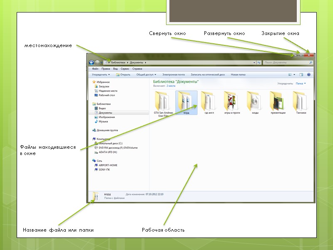The image size is (333, 250).
Task: Click the refresh button in address bar
Action: click(259, 62)
